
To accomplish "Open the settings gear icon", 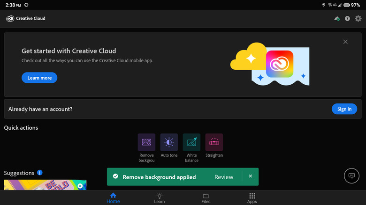I will pyautogui.click(x=358, y=19).
